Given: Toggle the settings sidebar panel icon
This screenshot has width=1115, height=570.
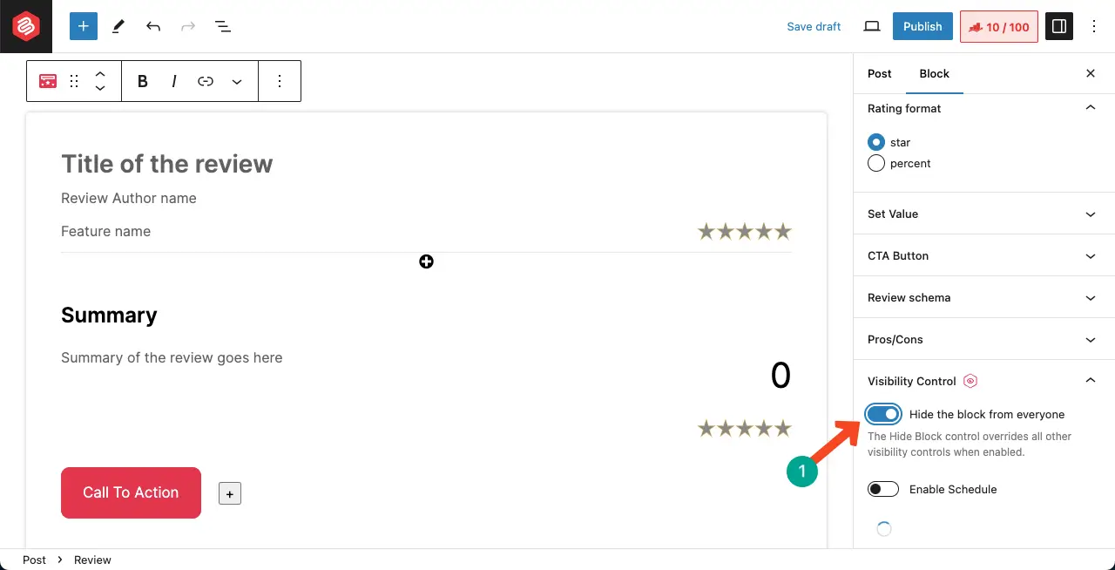Looking at the screenshot, I should pos(1059,26).
